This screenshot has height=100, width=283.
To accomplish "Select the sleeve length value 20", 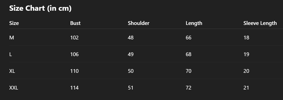I will coord(246,71).
